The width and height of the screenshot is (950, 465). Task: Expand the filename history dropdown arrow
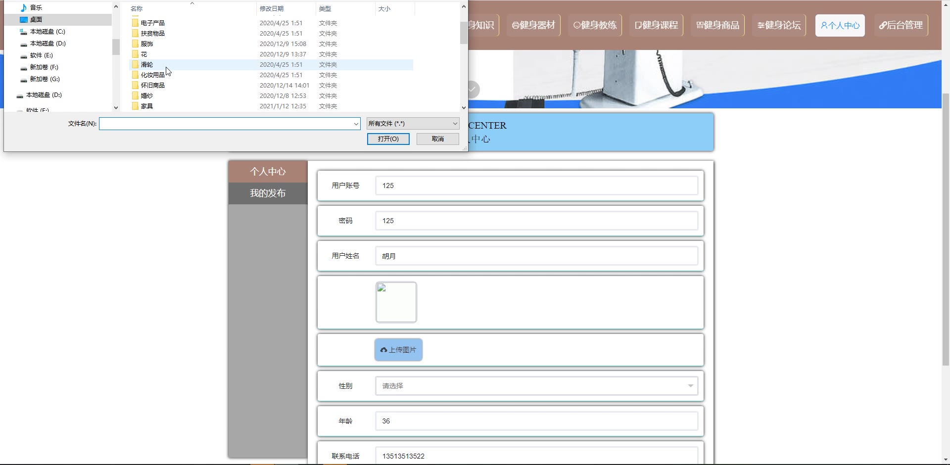(x=356, y=124)
